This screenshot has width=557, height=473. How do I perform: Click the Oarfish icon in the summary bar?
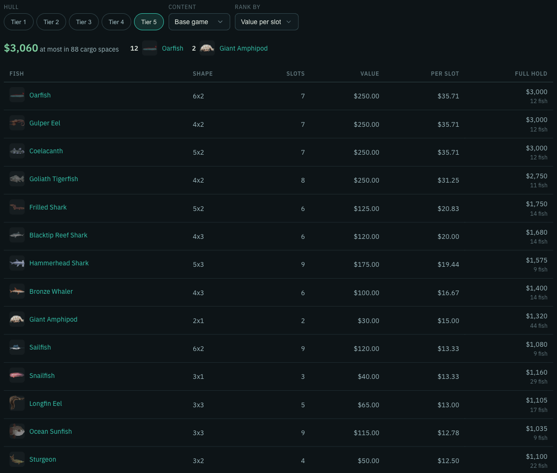coord(150,48)
